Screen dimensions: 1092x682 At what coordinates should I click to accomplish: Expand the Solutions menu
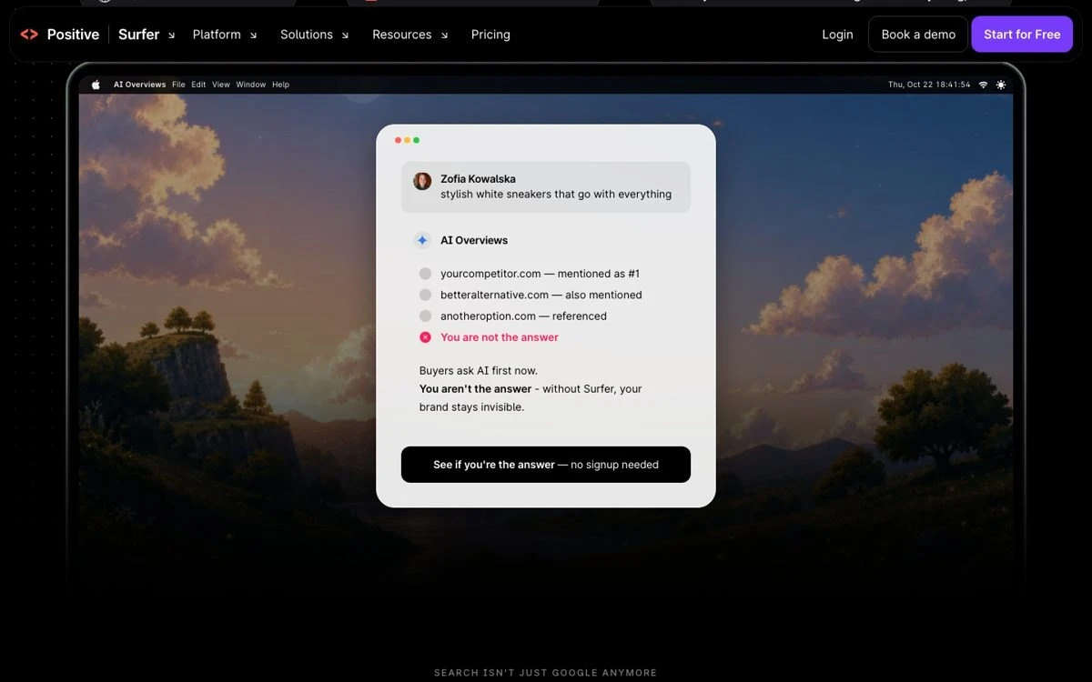[315, 35]
